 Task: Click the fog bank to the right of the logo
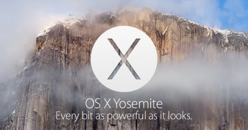click(x=198, y=74)
